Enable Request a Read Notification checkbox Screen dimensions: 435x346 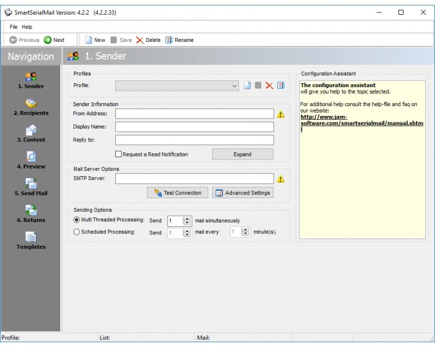[x=119, y=155]
